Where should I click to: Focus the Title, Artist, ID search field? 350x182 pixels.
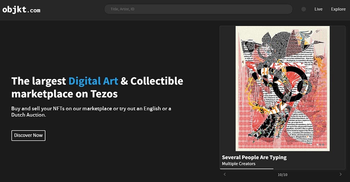click(199, 9)
